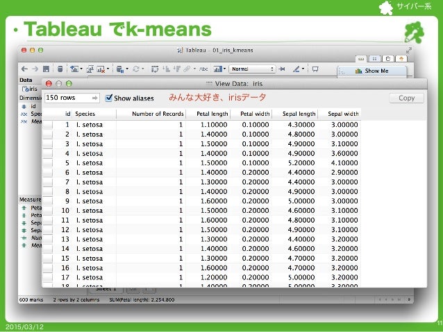Click the Save icon in Tableau toolbar
The image size is (443, 332).
tap(46, 69)
